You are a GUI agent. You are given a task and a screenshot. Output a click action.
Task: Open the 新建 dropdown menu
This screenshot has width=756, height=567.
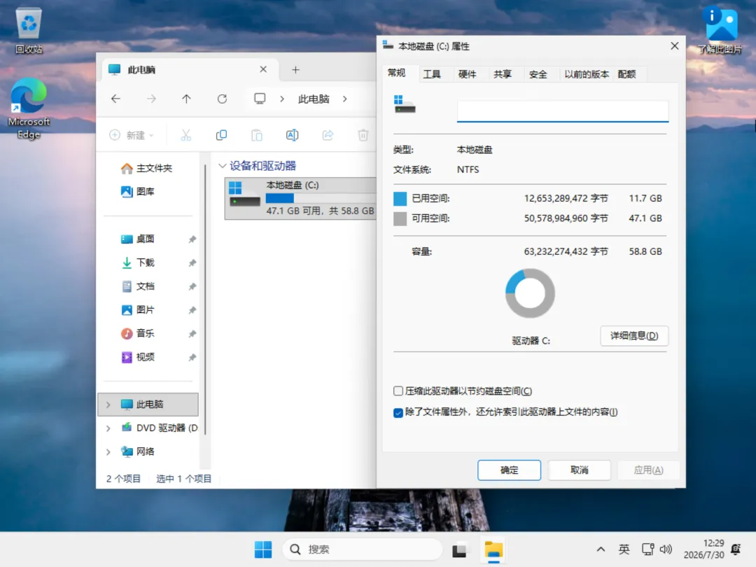(131, 135)
